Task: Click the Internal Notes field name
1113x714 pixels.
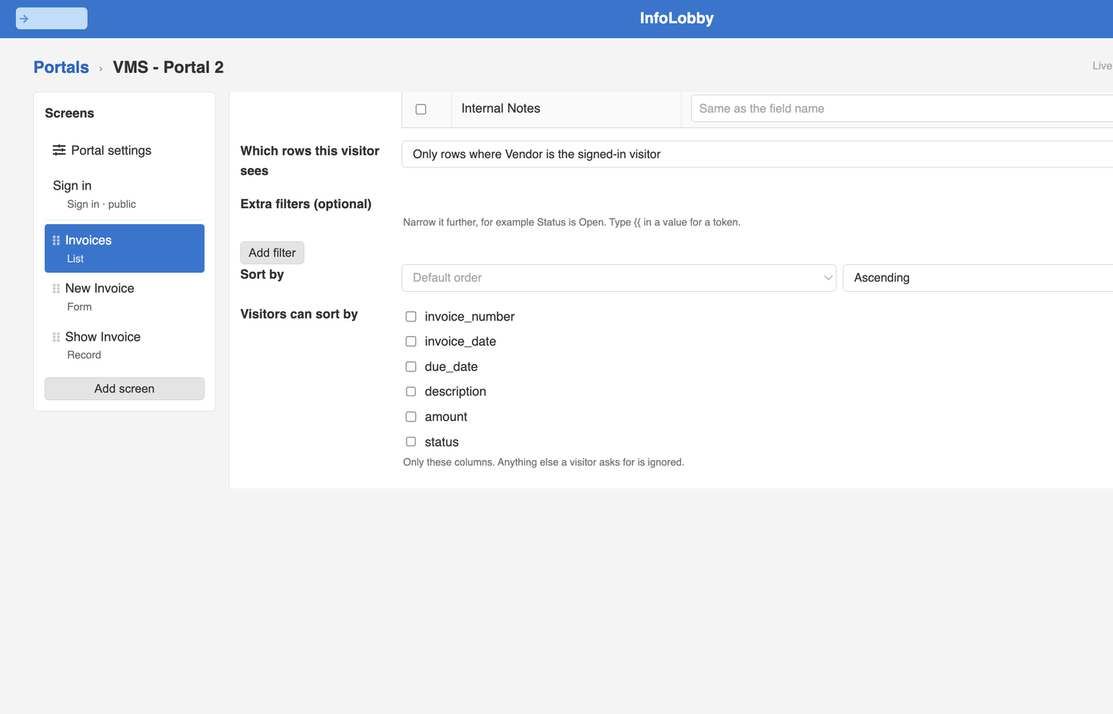Action: [x=500, y=109]
